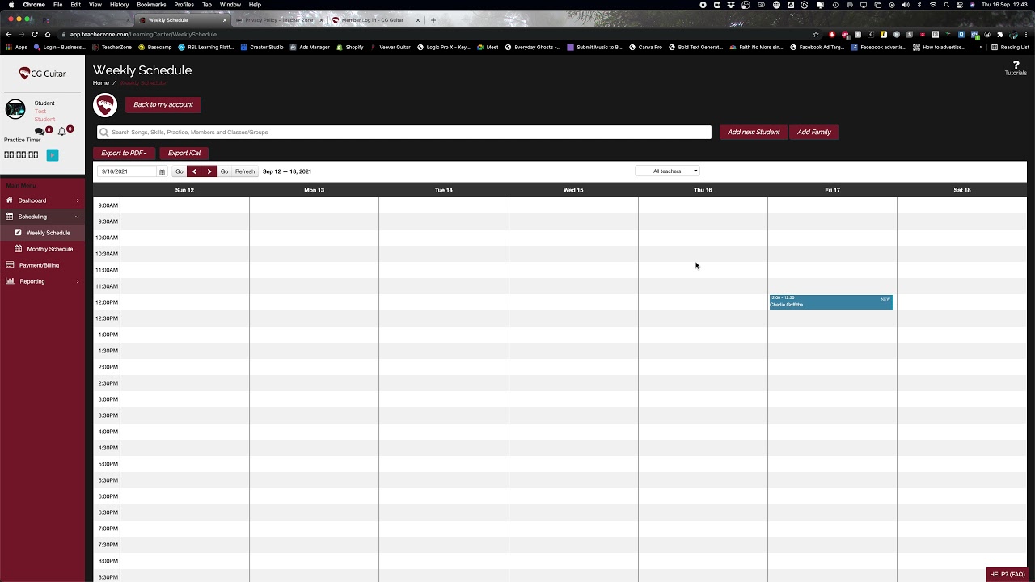
Task: Expand the Reporting chevron arrow
Action: [x=78, y=281]
